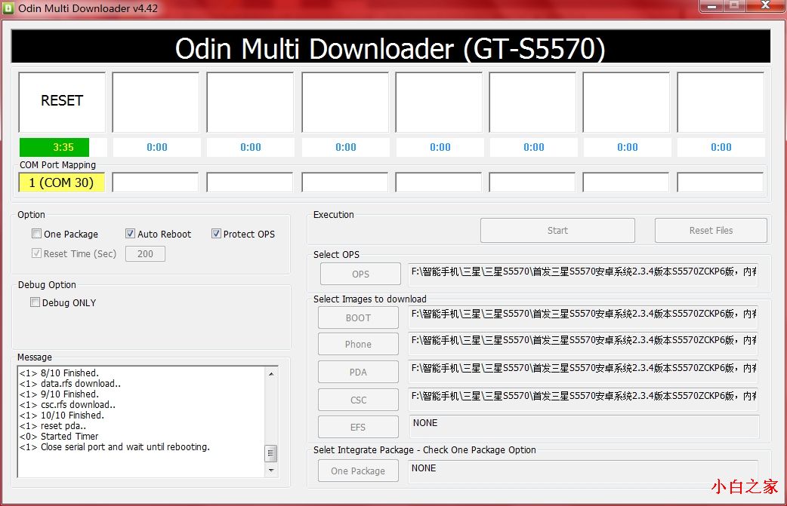
Task: Uncheck the Auto Reboot checkbox
Action: (130, 234)
